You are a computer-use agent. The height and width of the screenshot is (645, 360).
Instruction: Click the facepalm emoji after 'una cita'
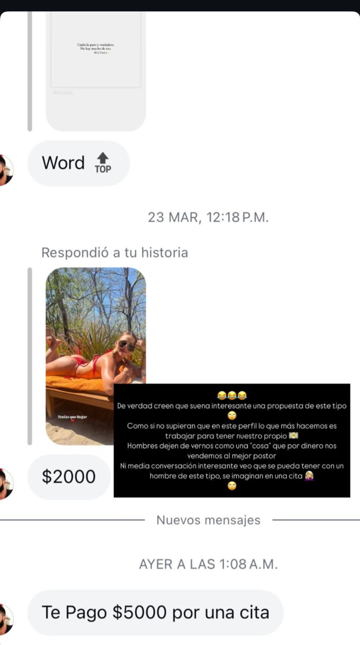309,476
